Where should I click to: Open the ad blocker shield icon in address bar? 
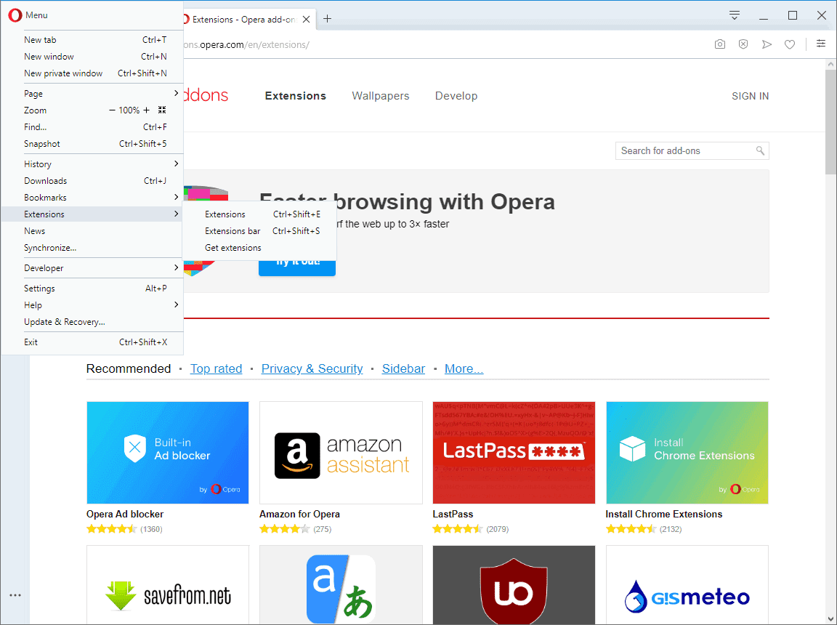[743, 44]
